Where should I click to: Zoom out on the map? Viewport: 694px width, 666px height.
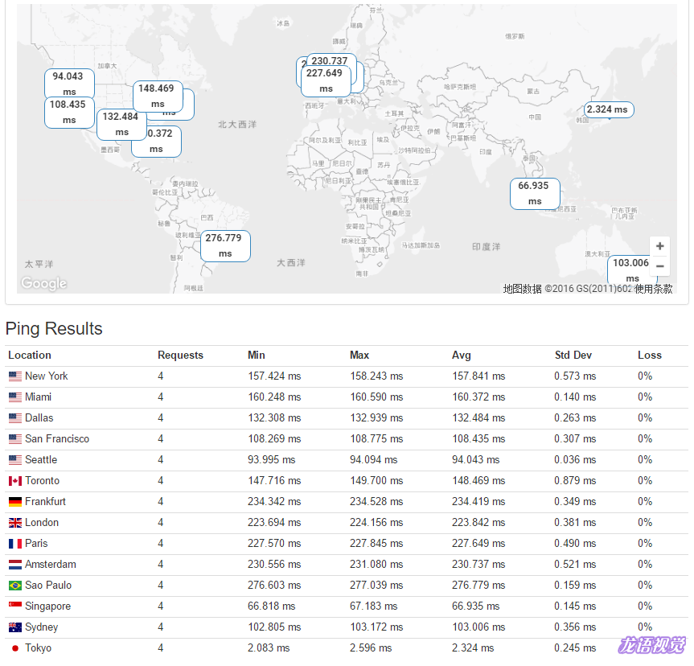point(659,266)
